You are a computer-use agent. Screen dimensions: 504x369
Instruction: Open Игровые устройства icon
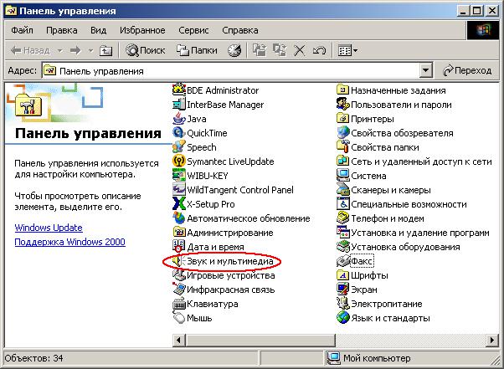click(x=179, y=275)
